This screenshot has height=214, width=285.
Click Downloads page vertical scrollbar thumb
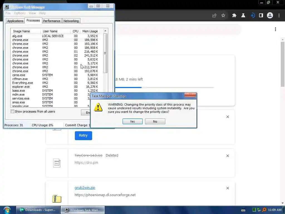coord(283,64)
